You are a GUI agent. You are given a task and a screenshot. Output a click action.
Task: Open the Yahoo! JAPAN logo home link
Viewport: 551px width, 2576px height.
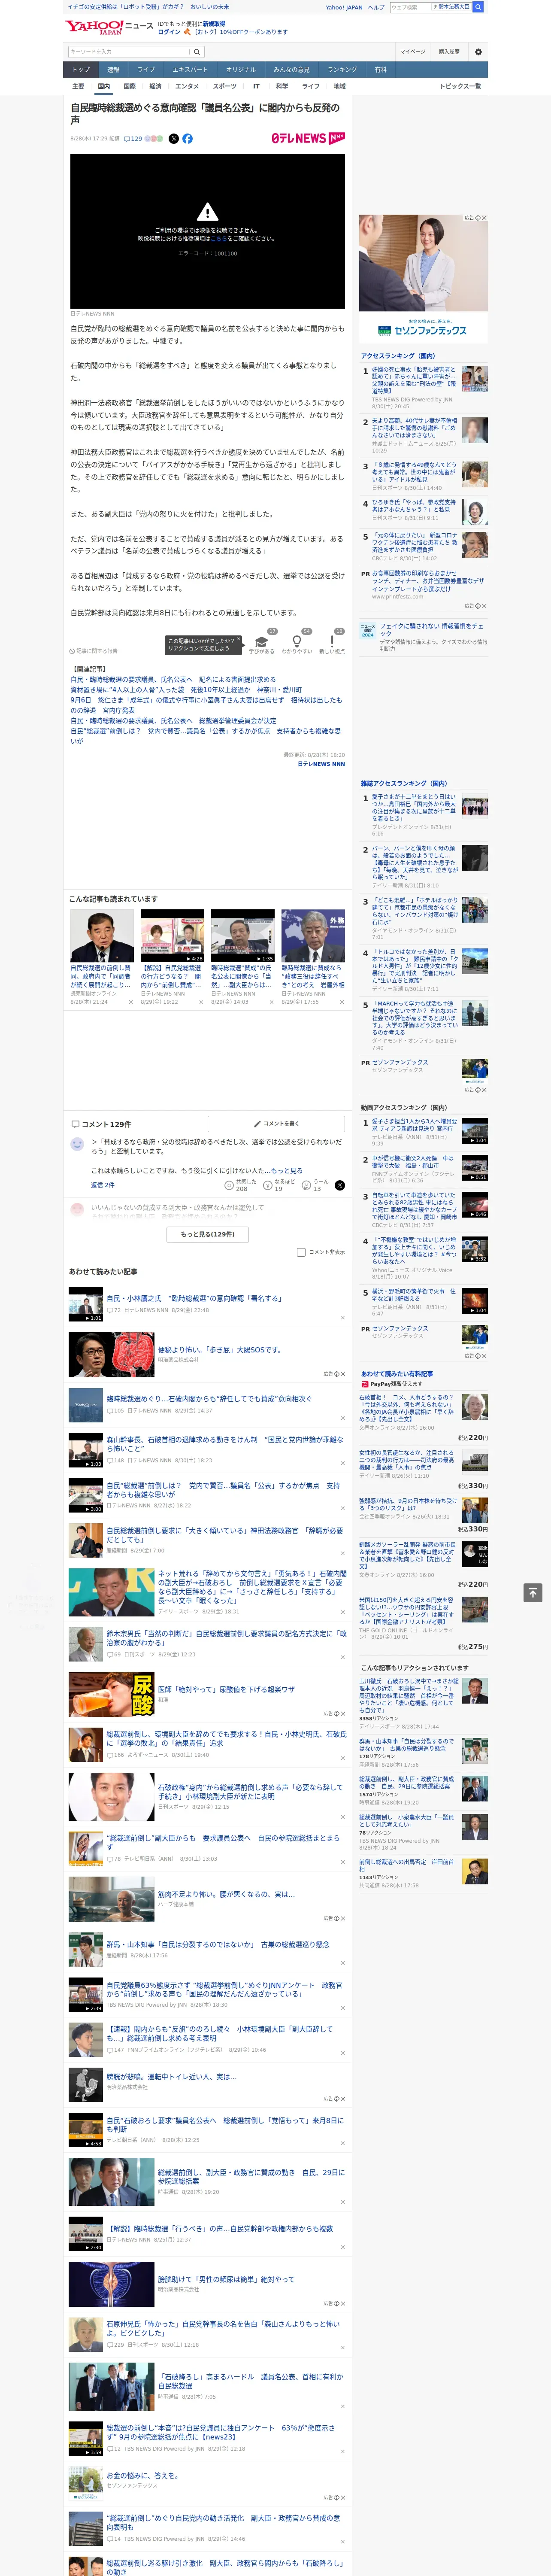pos(94,27)
